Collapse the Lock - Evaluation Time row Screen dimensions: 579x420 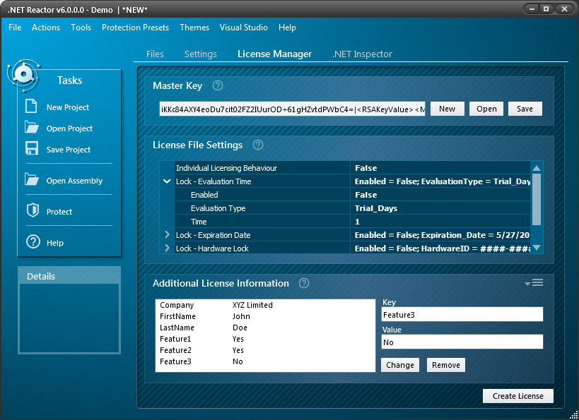[x=167, y=181]
